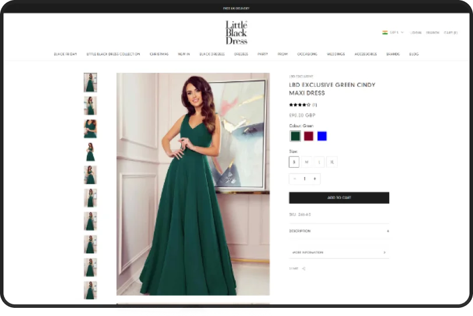Increase quantity with the plus icon
This screenshot has height=316, width=473.
click(315, 179)
